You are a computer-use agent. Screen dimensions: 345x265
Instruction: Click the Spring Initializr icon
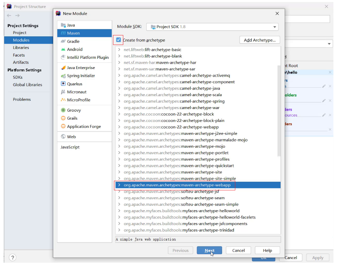tap(63, 76)
